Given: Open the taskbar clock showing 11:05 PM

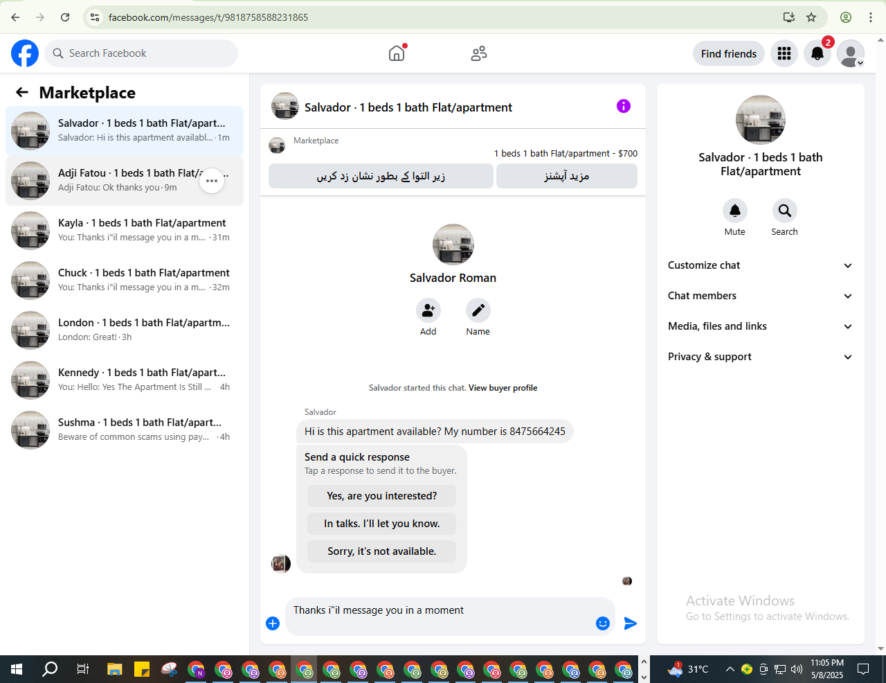Looking at the screenshot, I should [827, 669].
